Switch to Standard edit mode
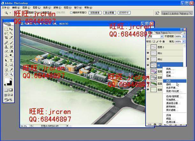Screen dimensions: 195x141 [6, 90]
